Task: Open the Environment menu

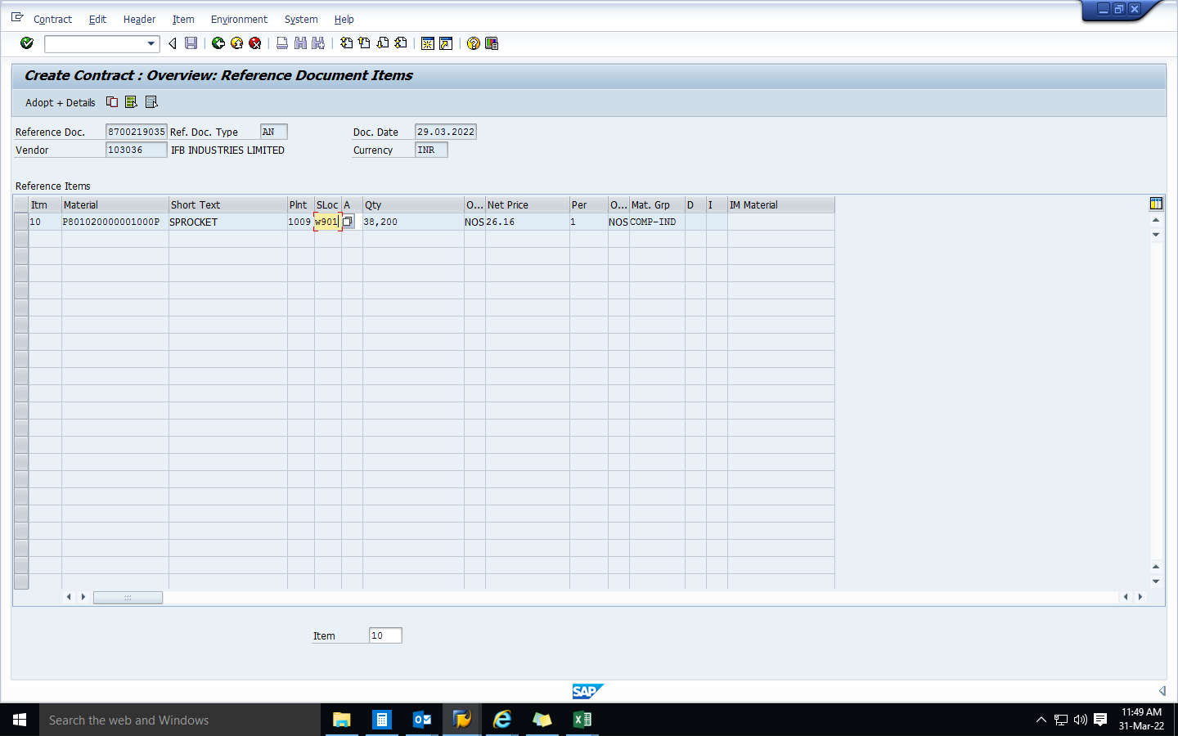Action: (239, 19)
